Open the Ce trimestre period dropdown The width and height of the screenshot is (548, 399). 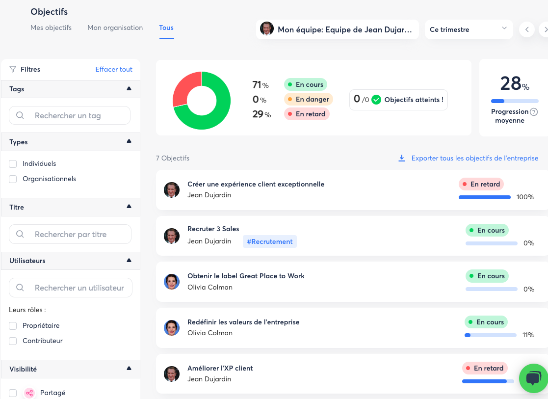[x=468, y=29]
